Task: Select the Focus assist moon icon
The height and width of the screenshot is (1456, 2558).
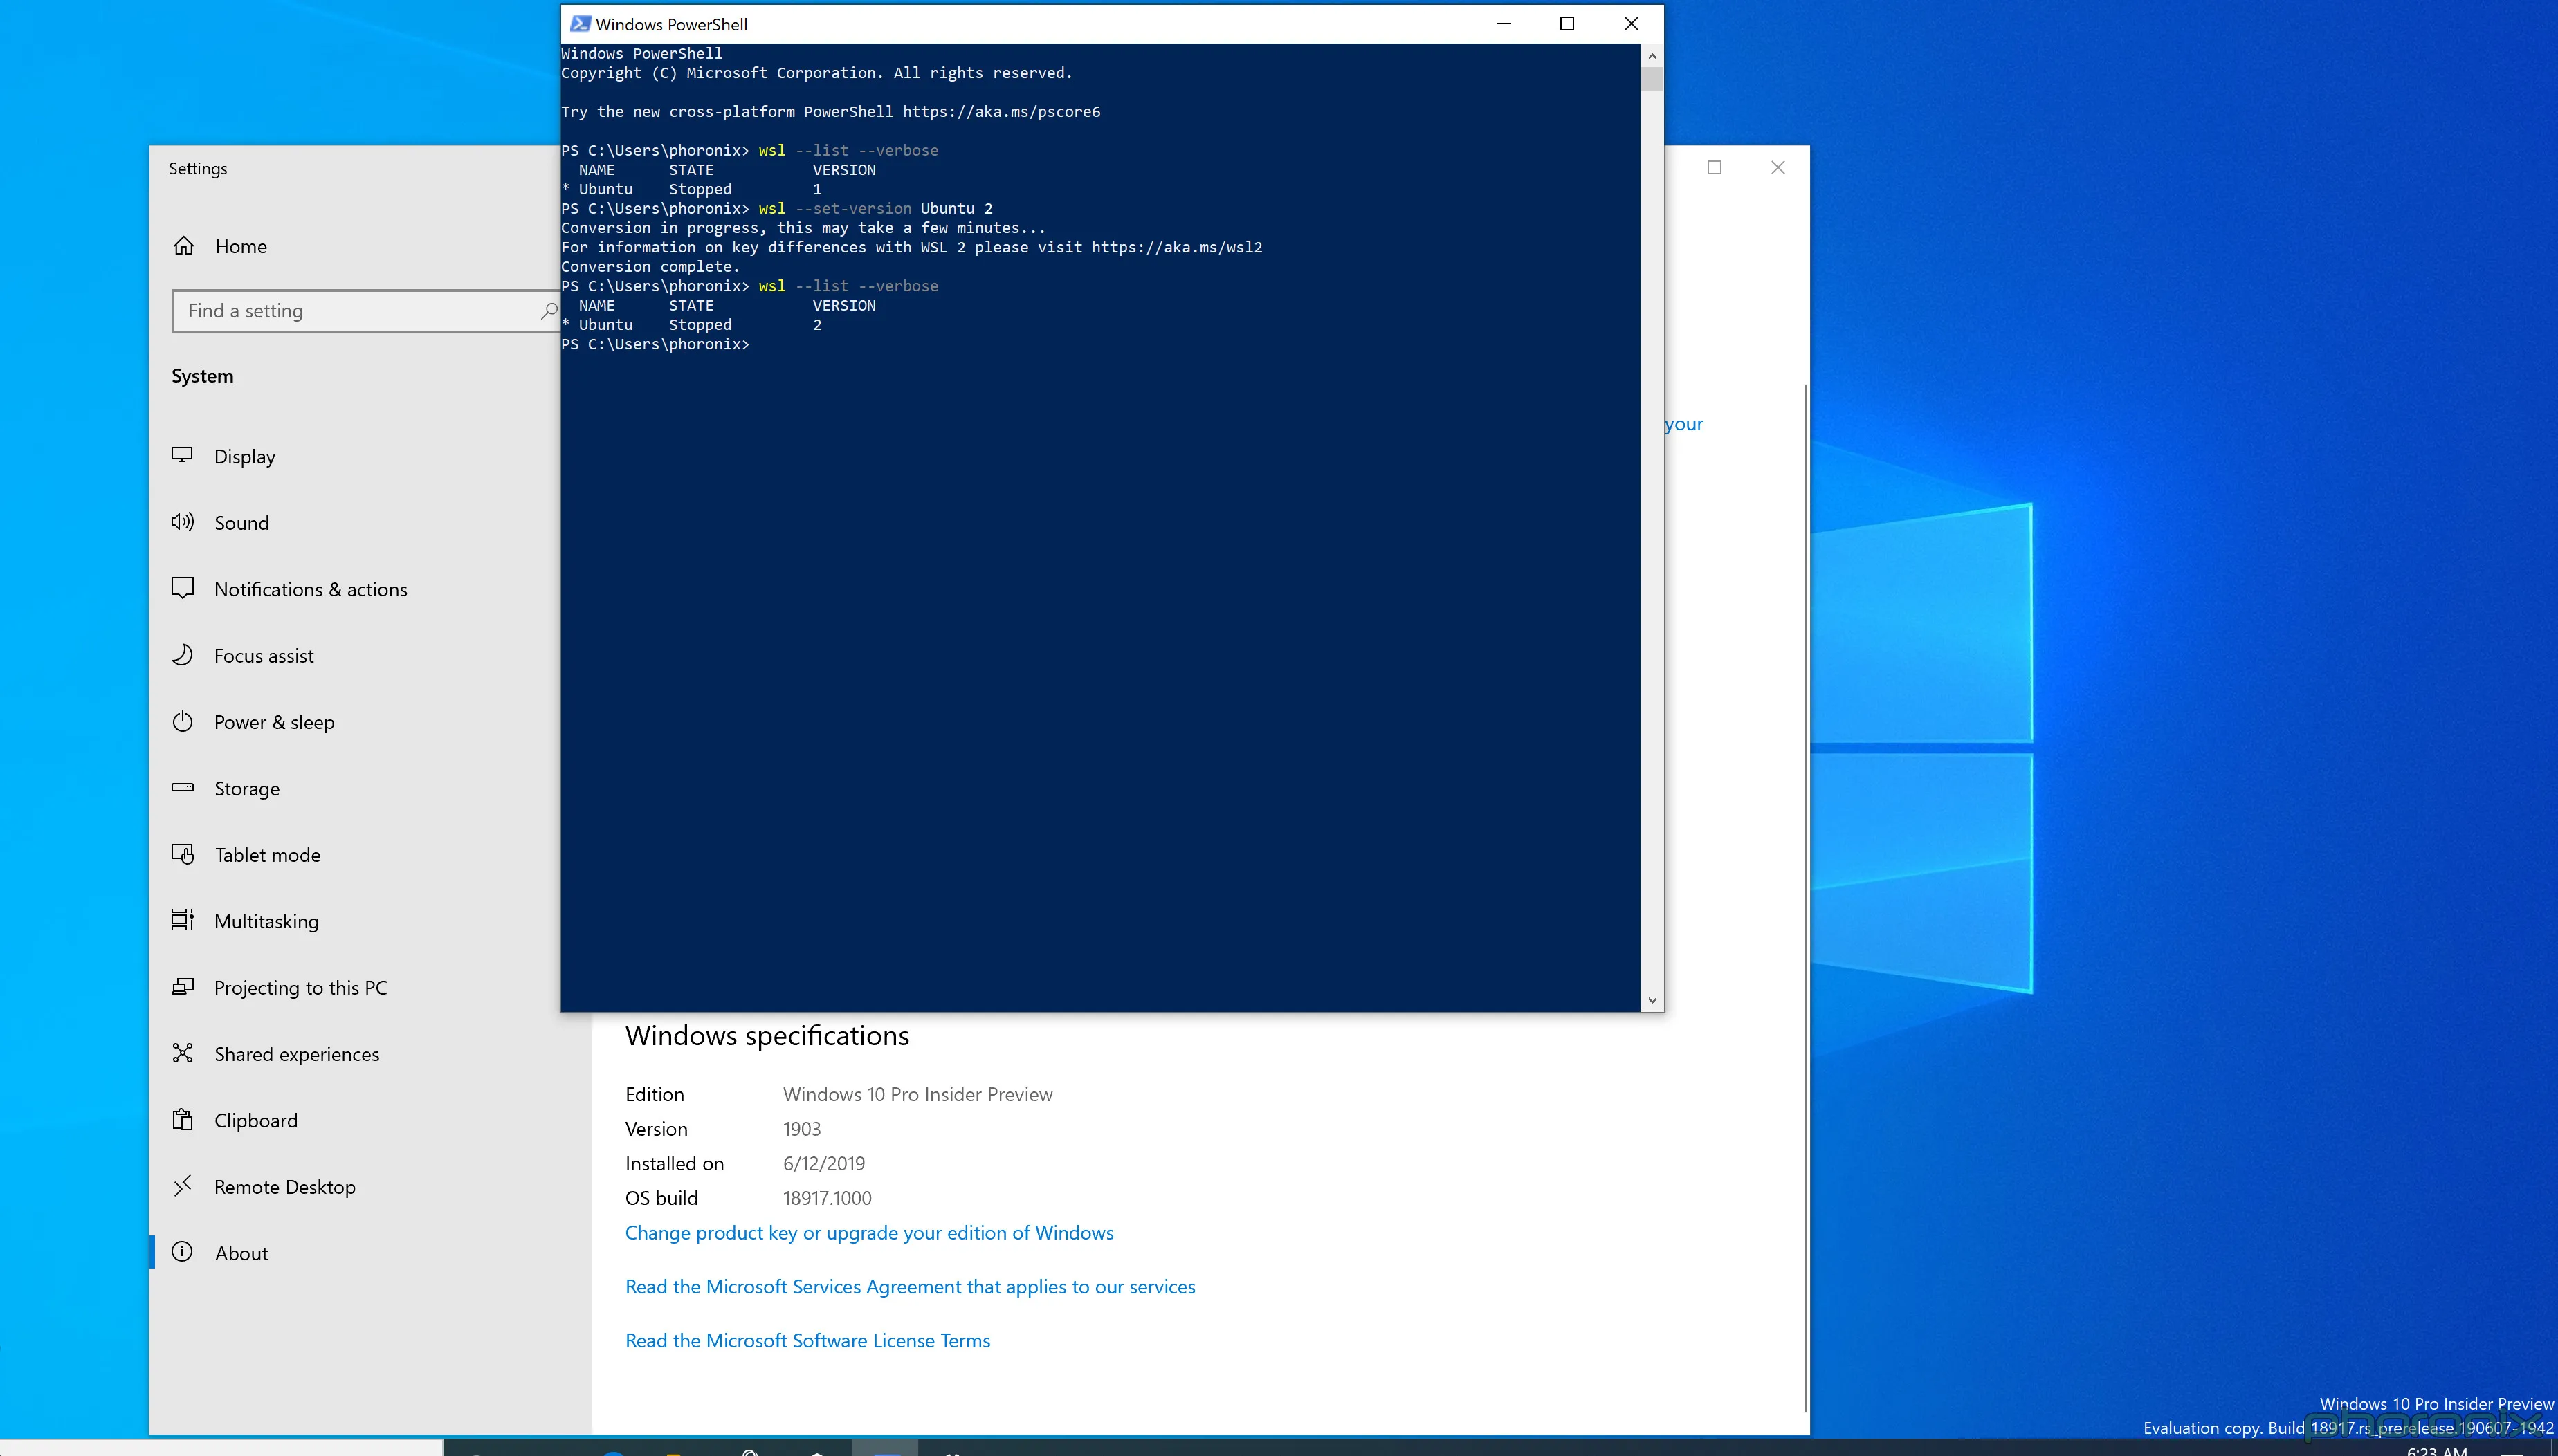Action: (182, 655)
